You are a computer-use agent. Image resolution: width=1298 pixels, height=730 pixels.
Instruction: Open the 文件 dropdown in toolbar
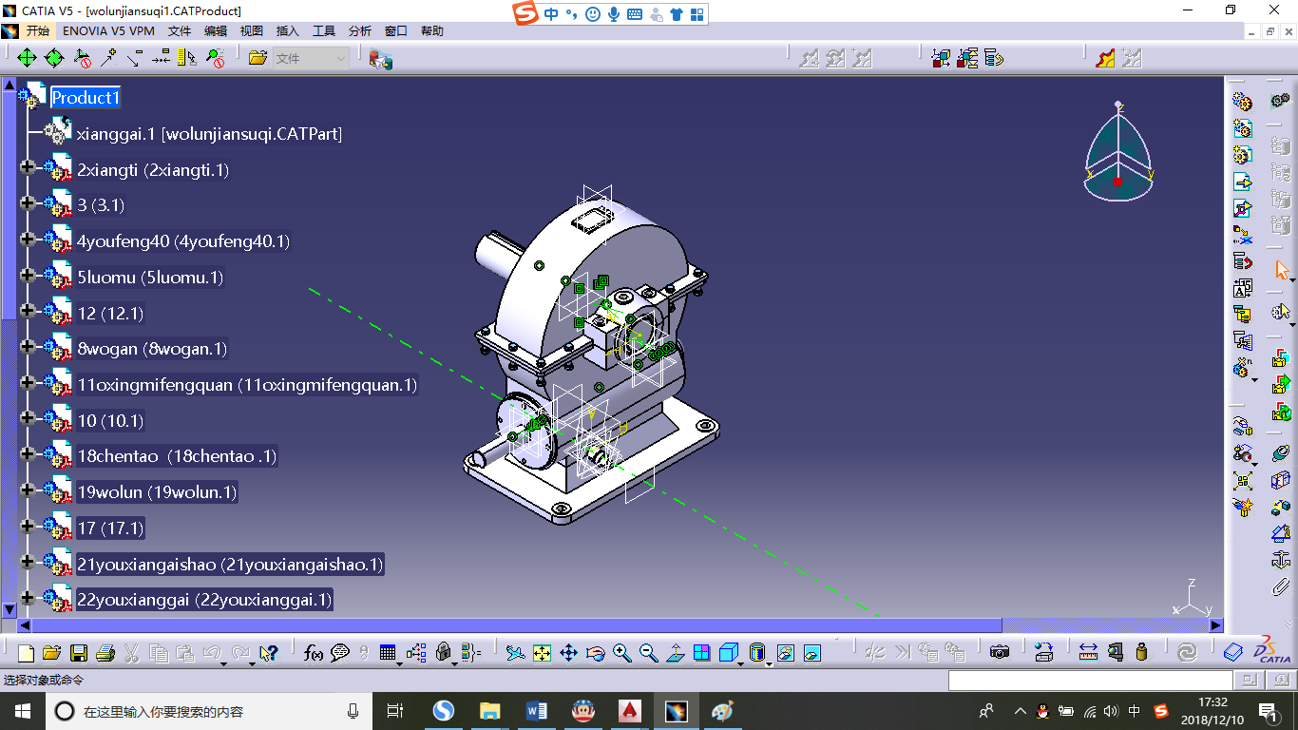tap(311, 59)
